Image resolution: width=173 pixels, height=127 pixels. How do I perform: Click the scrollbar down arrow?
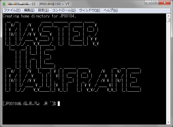point(168,122)
